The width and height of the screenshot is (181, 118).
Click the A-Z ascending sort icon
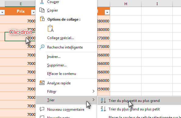click(103, 100)
